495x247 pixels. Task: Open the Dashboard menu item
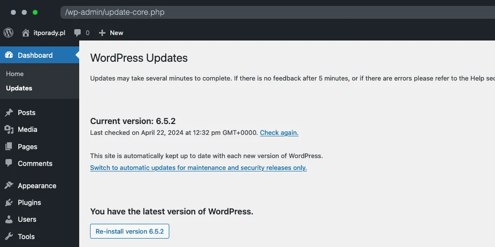[40, 55]
